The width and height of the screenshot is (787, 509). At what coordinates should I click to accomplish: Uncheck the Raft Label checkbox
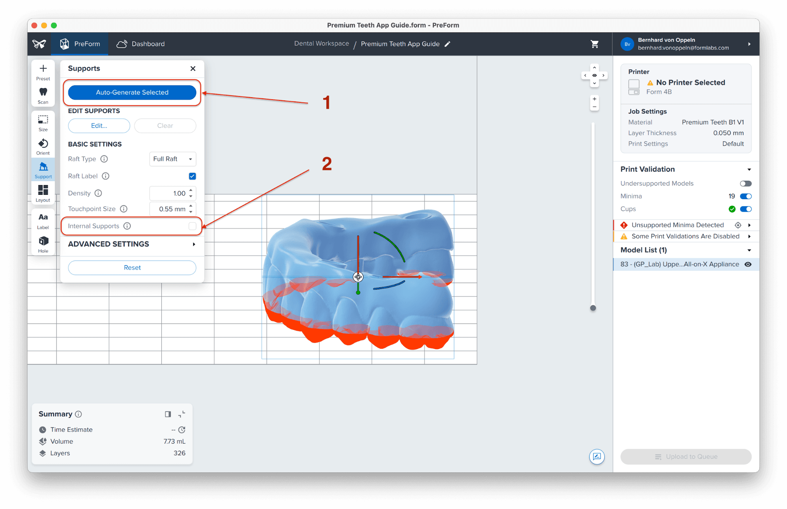tap(192, 176)
